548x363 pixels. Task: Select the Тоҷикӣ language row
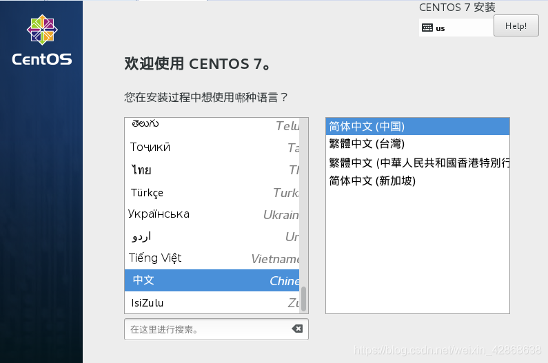[x=212, y=147]
